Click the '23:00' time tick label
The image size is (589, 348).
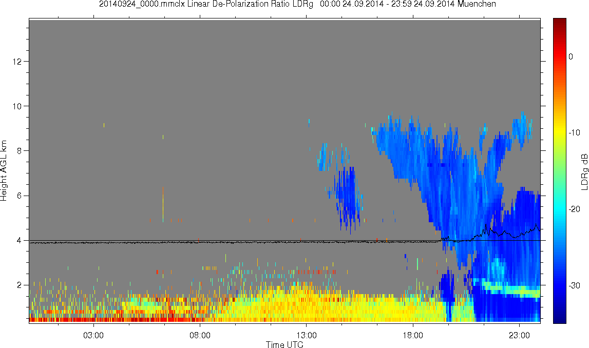click(x=520, y=335)
